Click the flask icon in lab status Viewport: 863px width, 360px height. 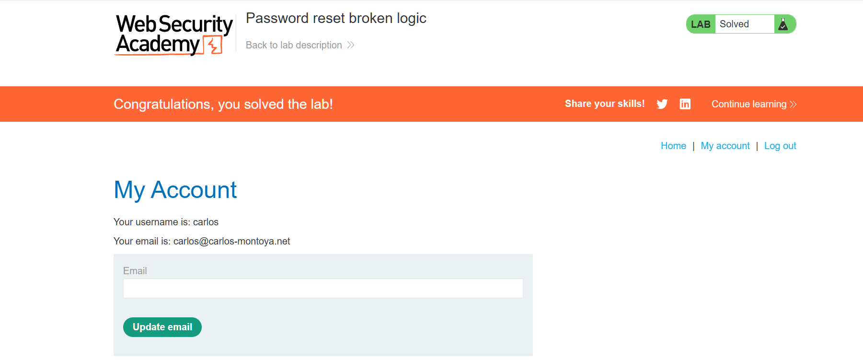point(783,24)
